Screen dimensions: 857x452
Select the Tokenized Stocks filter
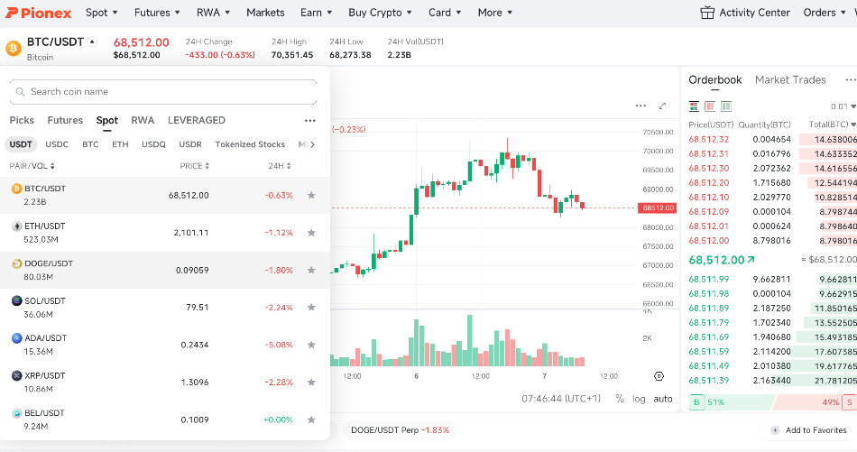[250, 144]
